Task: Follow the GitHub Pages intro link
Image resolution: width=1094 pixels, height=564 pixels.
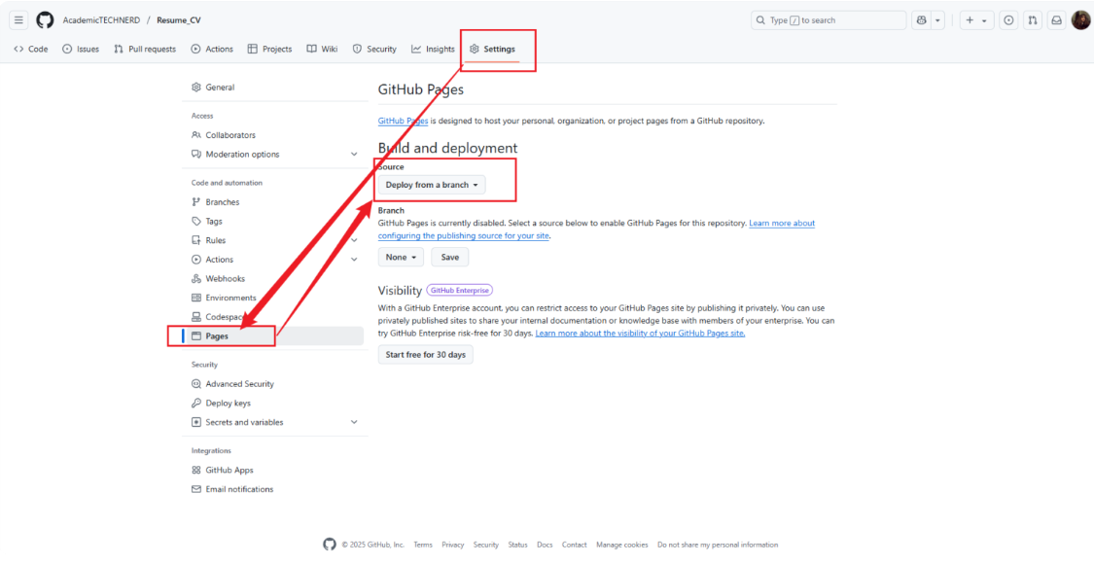Action: pos(404,121)
